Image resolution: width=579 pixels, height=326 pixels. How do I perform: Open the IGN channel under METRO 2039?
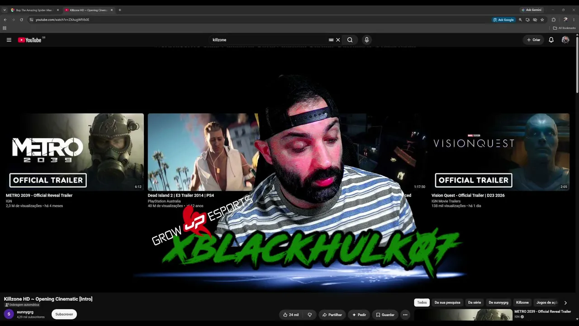[x=9, y=201]
